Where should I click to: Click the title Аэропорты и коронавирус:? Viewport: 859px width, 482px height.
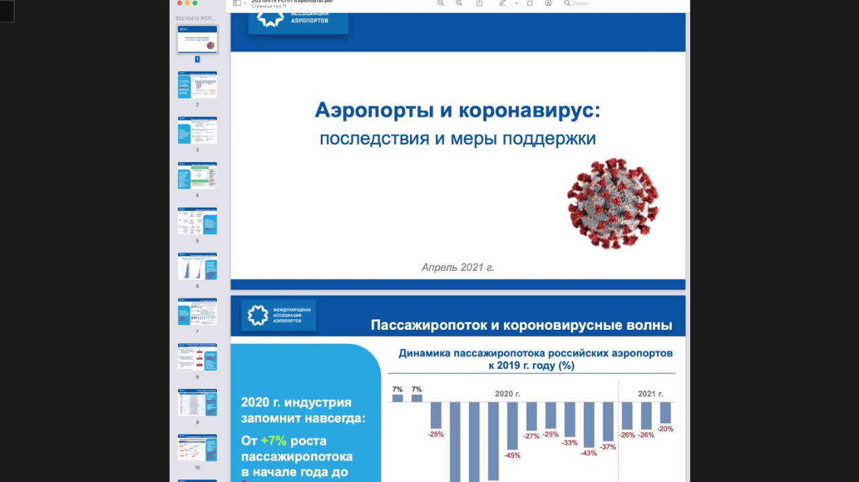(458, 111)
